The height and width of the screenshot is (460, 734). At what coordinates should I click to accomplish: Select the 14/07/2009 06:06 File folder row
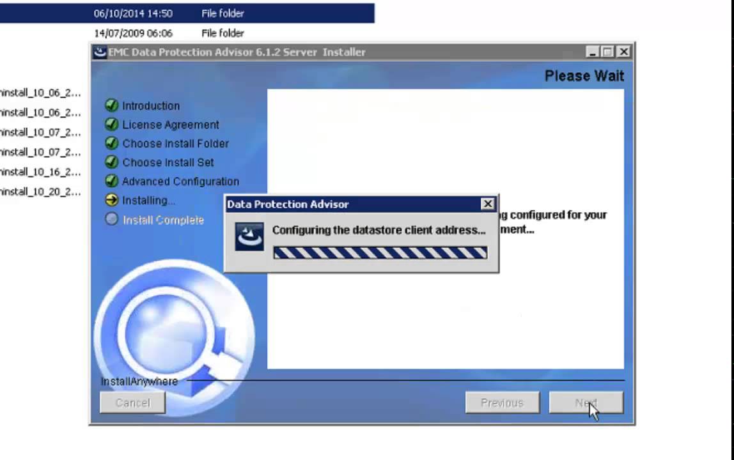[x=187, y=33]
